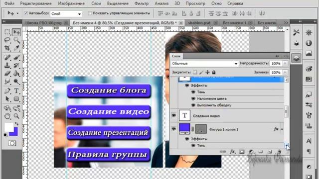Select the Move tool in toolbox
This screenshot has width=319, height=179.
coord(16,32)
